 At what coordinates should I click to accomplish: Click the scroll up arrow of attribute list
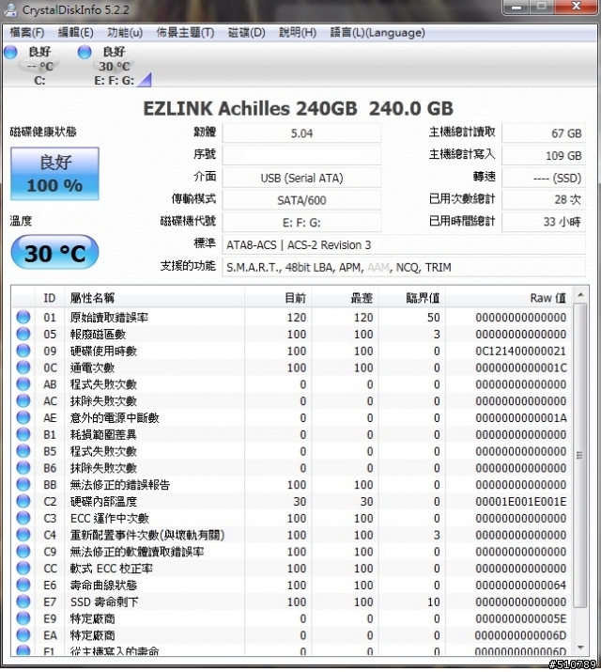(580, 295)
